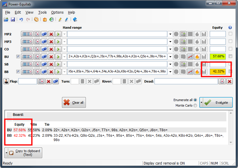
Task: Open calculator icon in MP3 row
Action: point(183,42)
